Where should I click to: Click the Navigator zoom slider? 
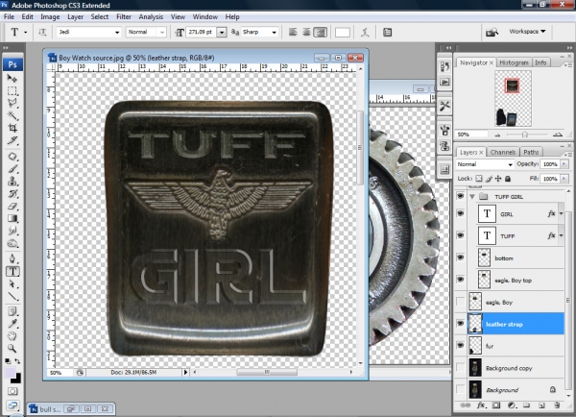[x=525, y=135]
